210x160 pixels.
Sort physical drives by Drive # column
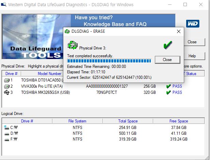click(11, 74)
